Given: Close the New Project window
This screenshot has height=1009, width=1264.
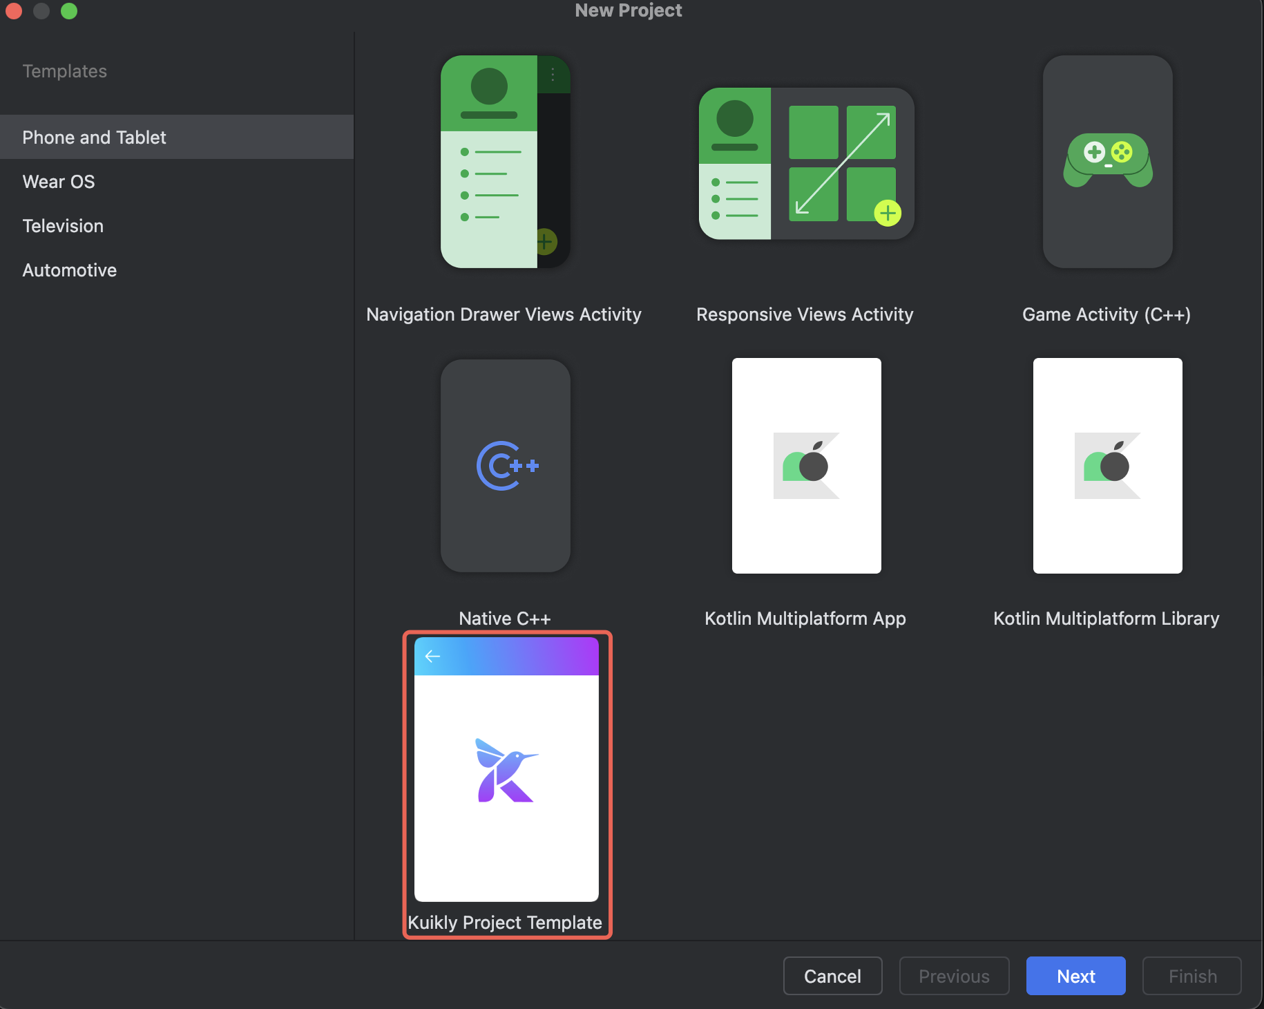Looking at the screenshot, I should coord(14,10).
